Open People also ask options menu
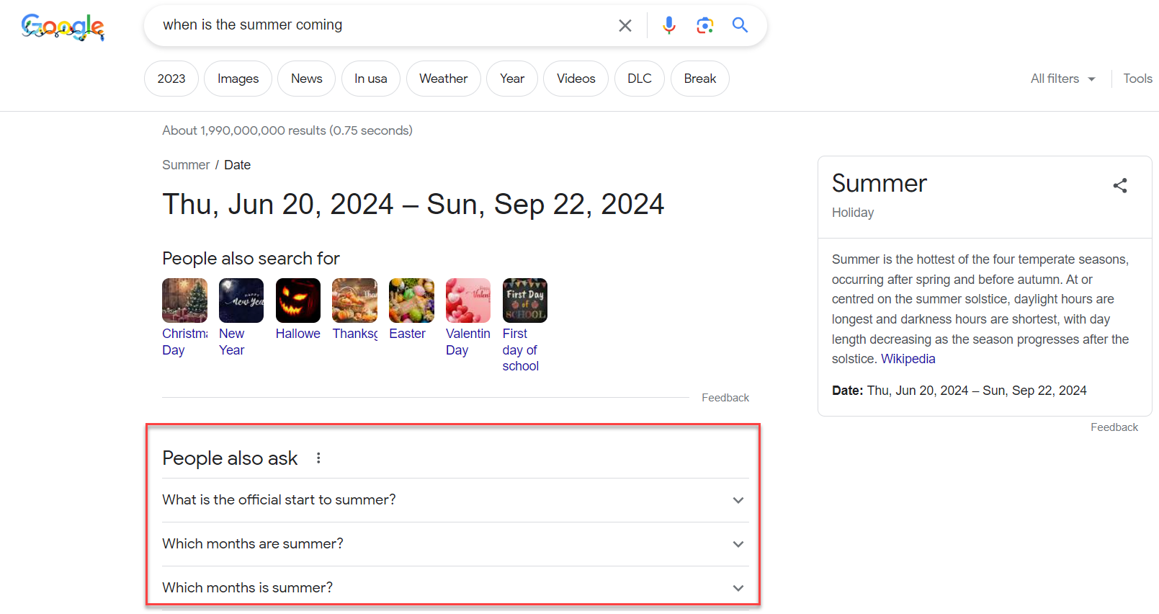This screenshot has width=1159, height=614. (318, 458)
